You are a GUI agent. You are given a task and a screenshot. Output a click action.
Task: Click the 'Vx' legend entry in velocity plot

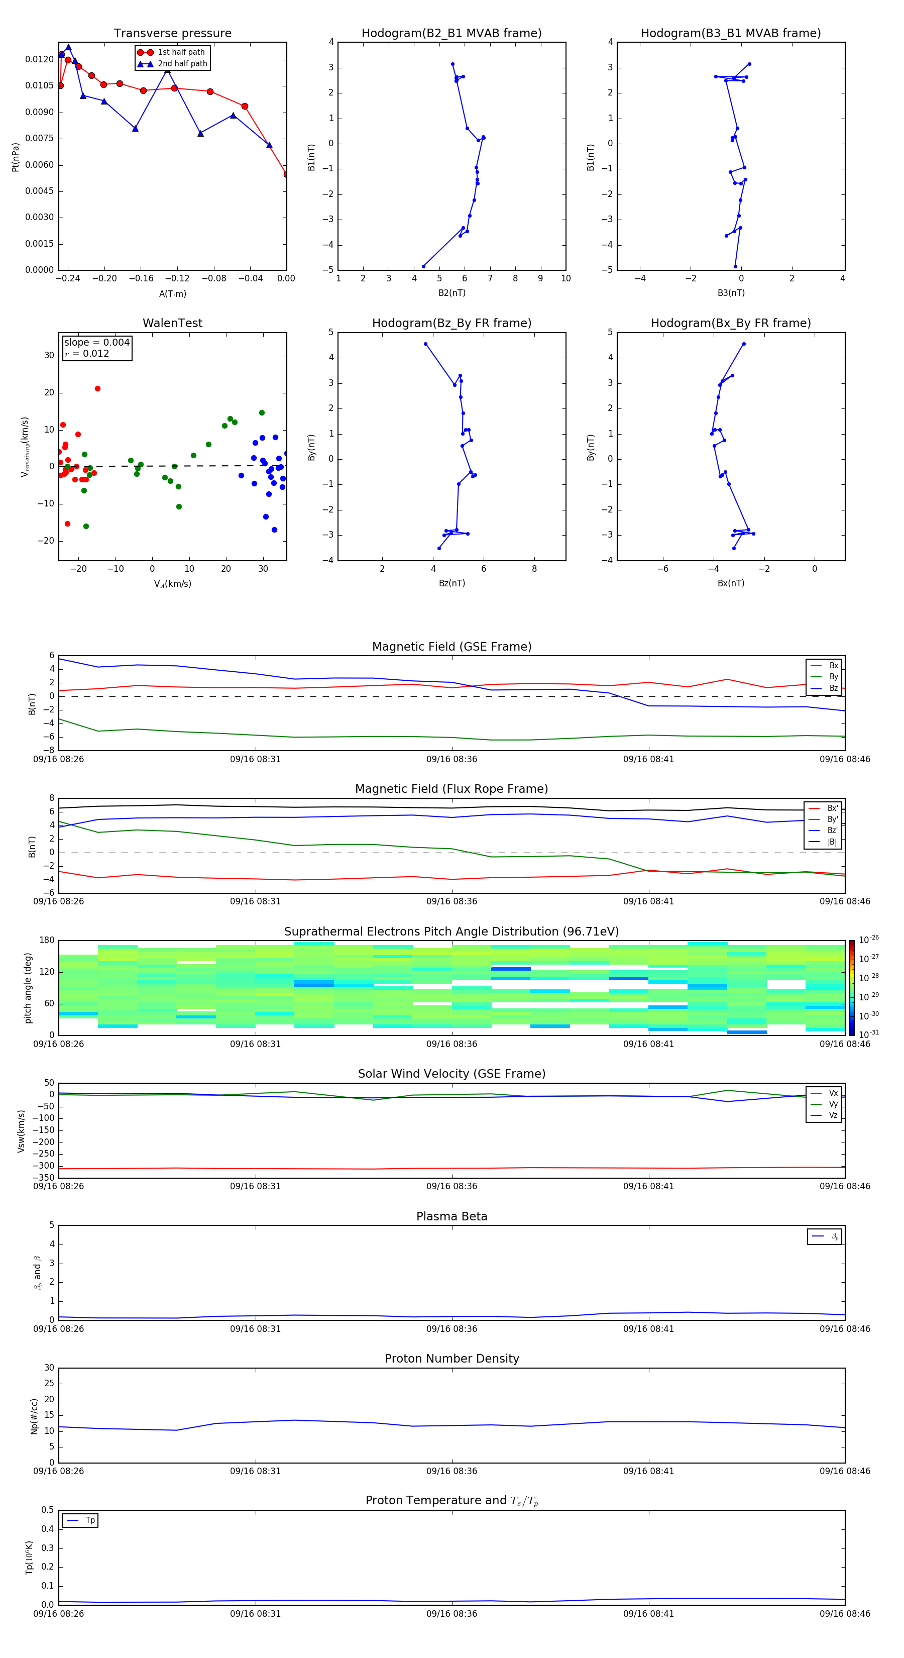tap(824, 1093)
